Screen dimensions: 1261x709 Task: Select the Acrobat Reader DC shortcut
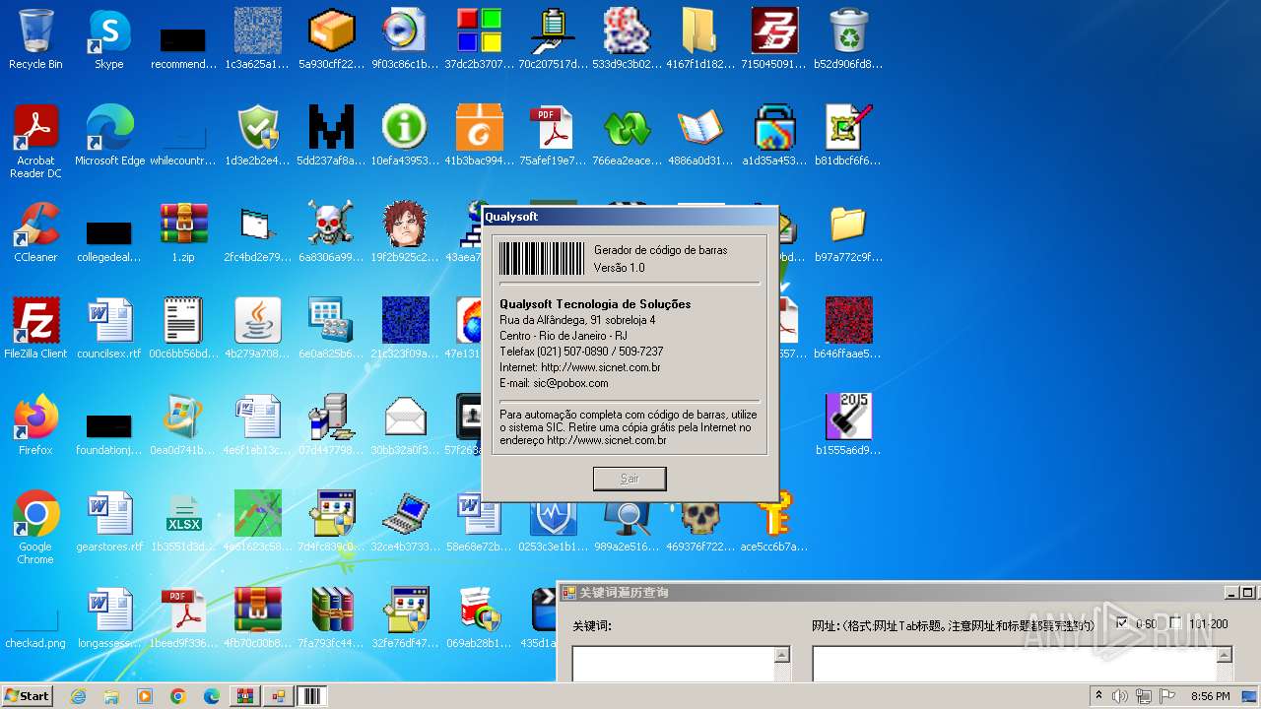tap(35, 142)
